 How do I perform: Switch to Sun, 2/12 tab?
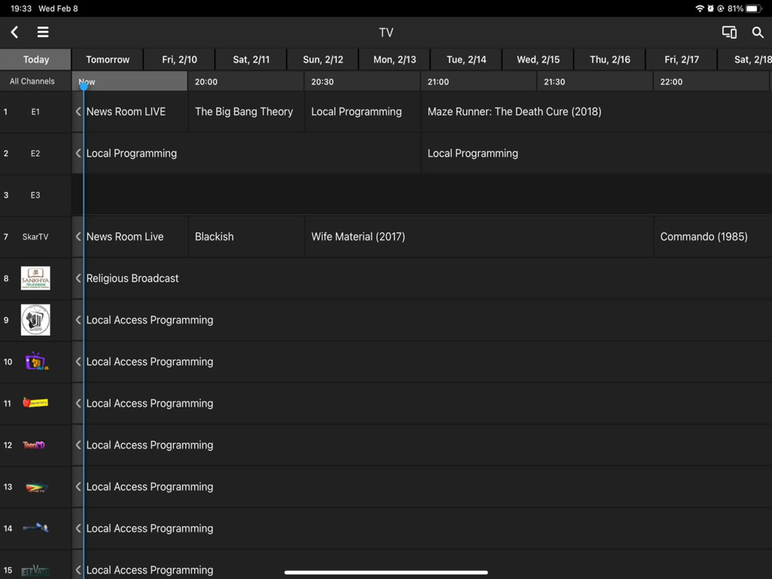point(323,59)
